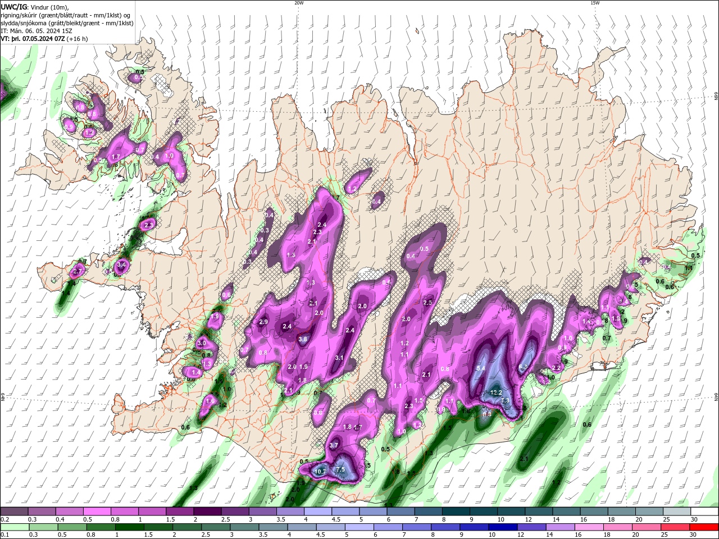Click the 3.1 map value

339,358
